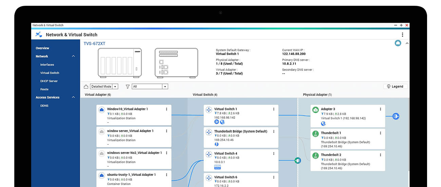Click the Legend button
Image resolution: width=441 pixels, height=187 pixels.
pyautogui.click(x=395, y=87)
